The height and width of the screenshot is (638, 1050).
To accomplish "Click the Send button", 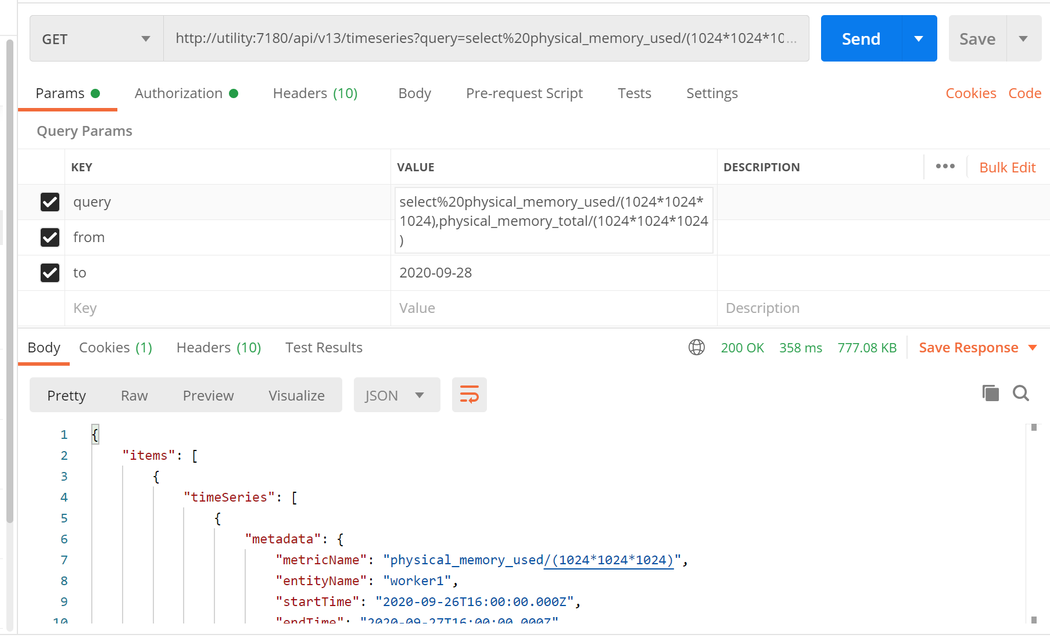I will (x=861, y=39).
